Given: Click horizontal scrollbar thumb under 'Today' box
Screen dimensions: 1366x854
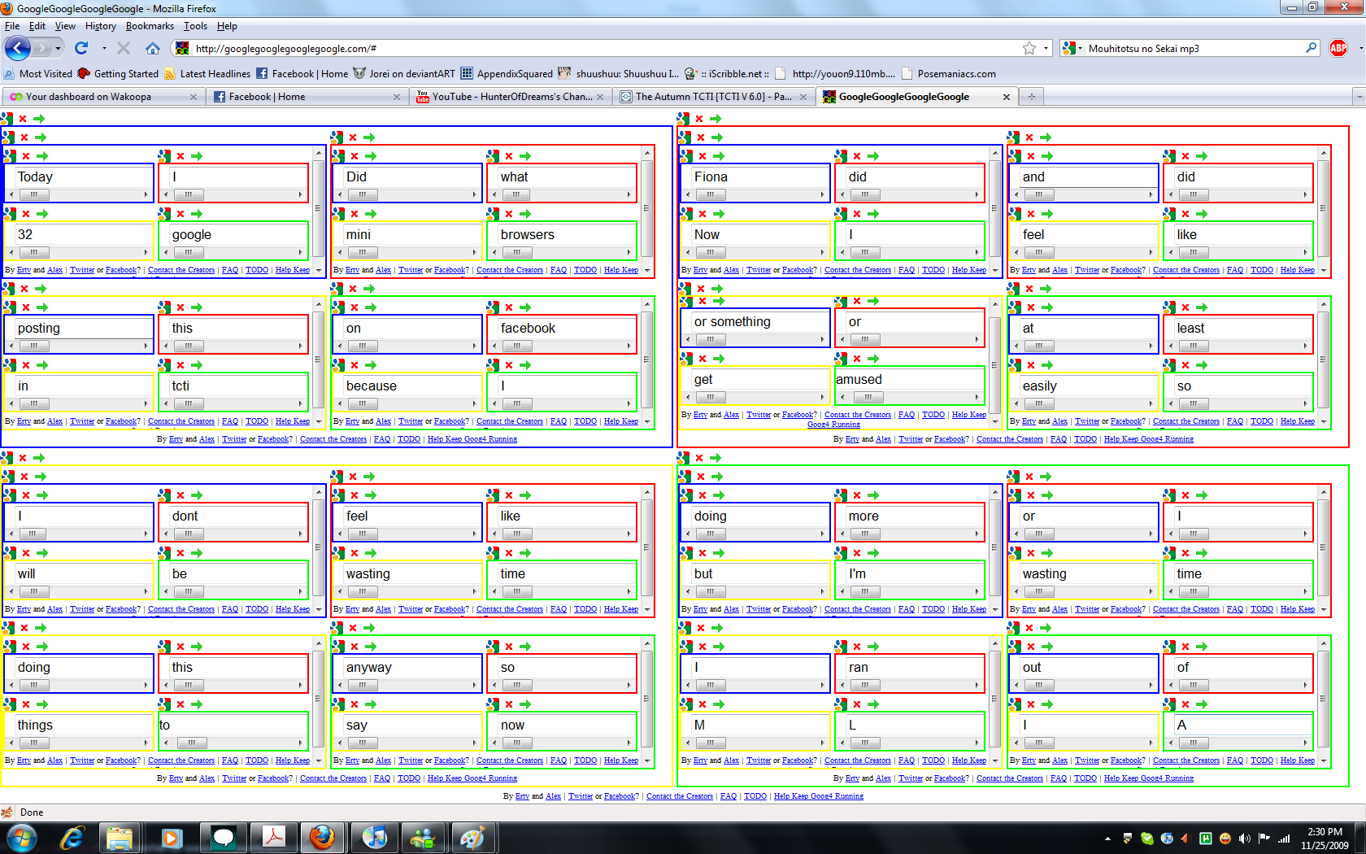Looking at the screenshot, I should tap(34, 195).
